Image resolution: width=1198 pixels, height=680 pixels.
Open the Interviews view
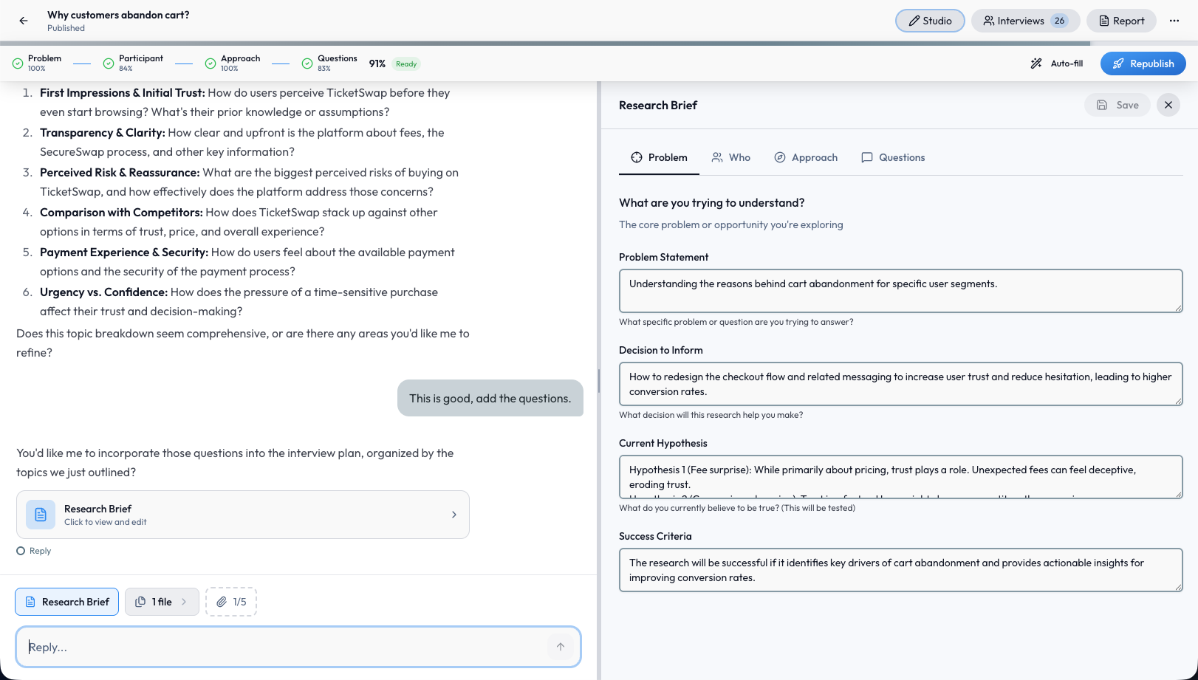(1025, 21)
